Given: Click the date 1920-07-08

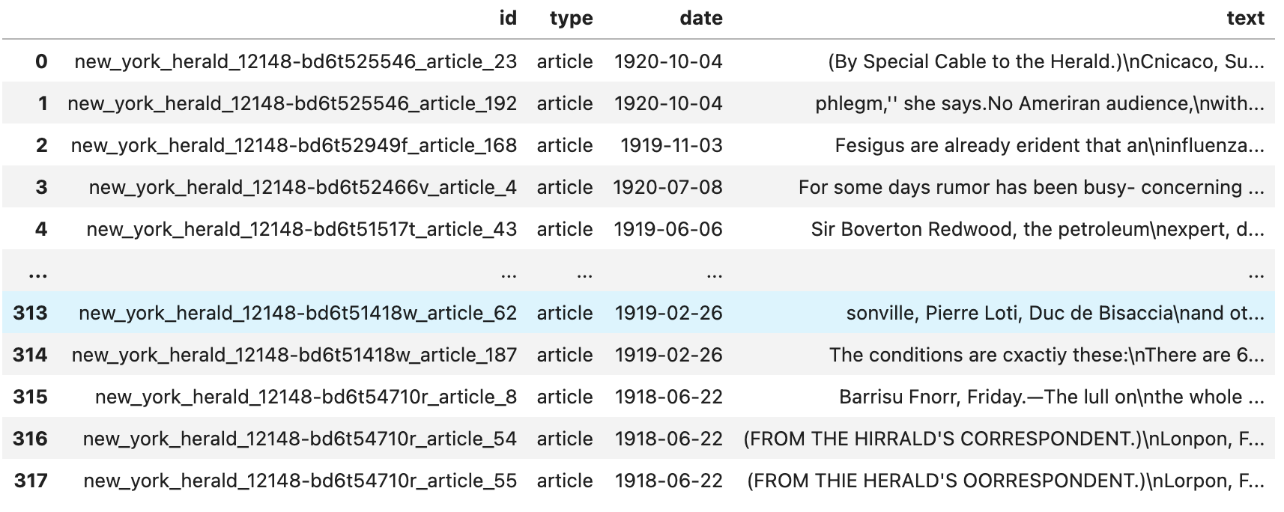Looking at the screenshot, I should [x=668, y=187].
